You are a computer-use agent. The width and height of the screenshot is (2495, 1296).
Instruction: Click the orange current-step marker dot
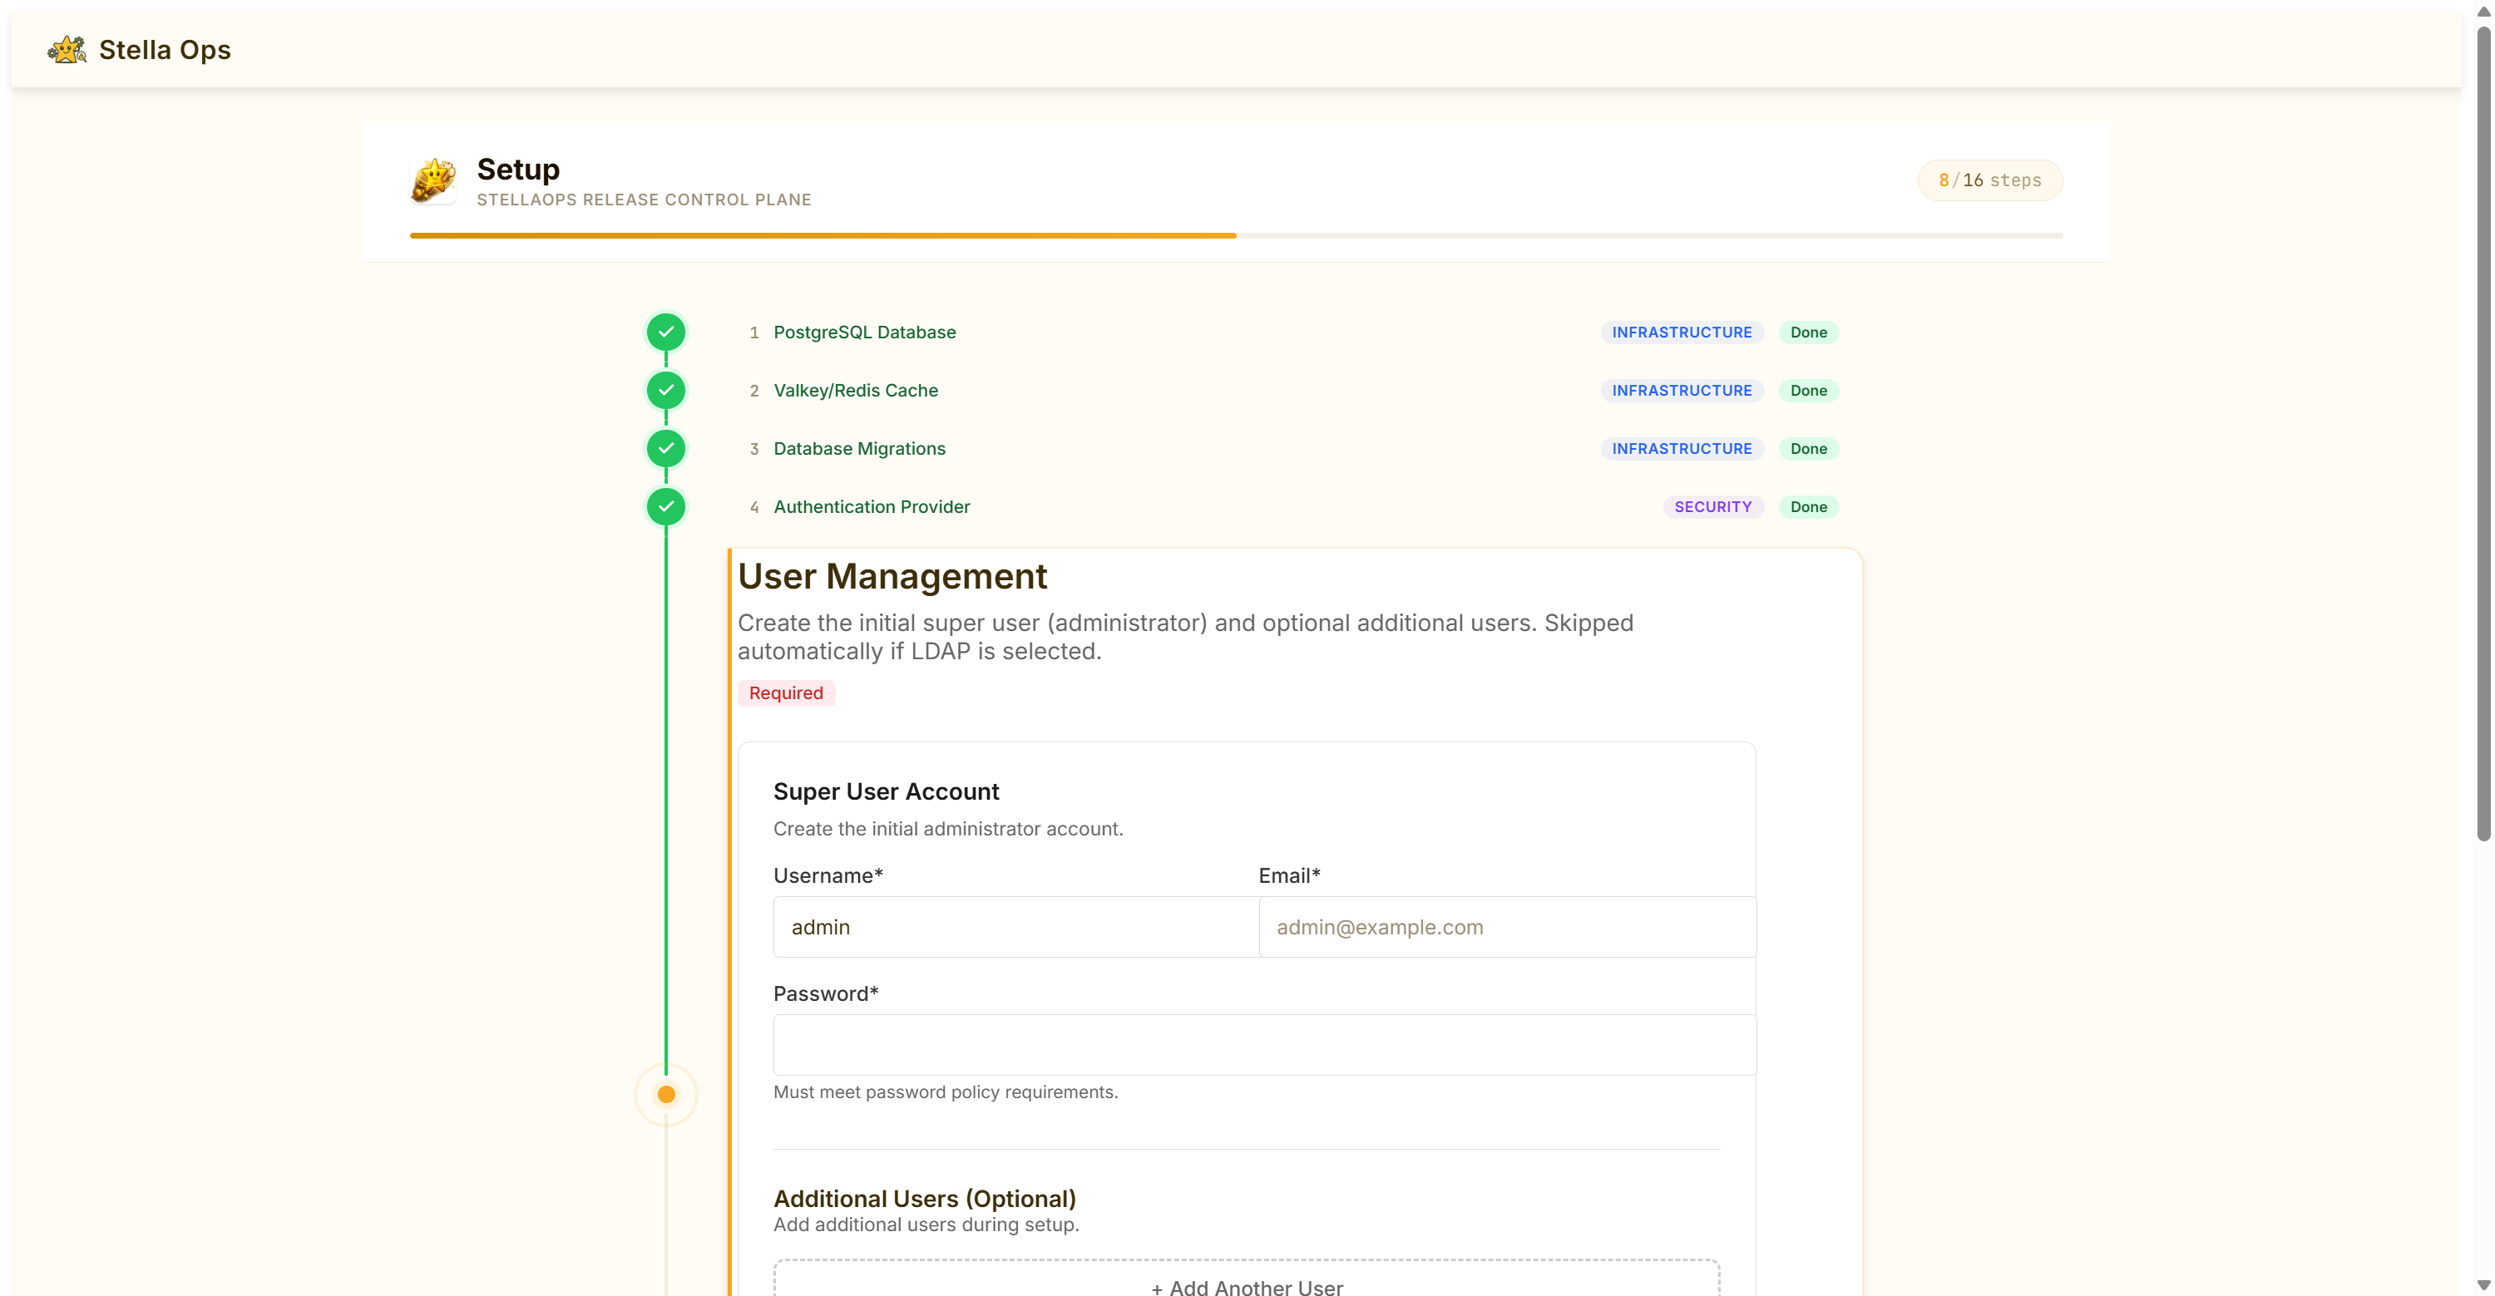[665, 1095]
